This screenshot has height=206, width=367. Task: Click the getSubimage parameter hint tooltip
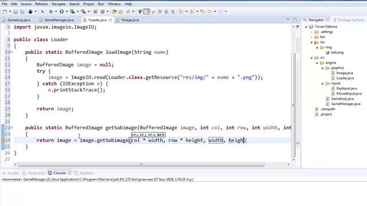point(148,135)
